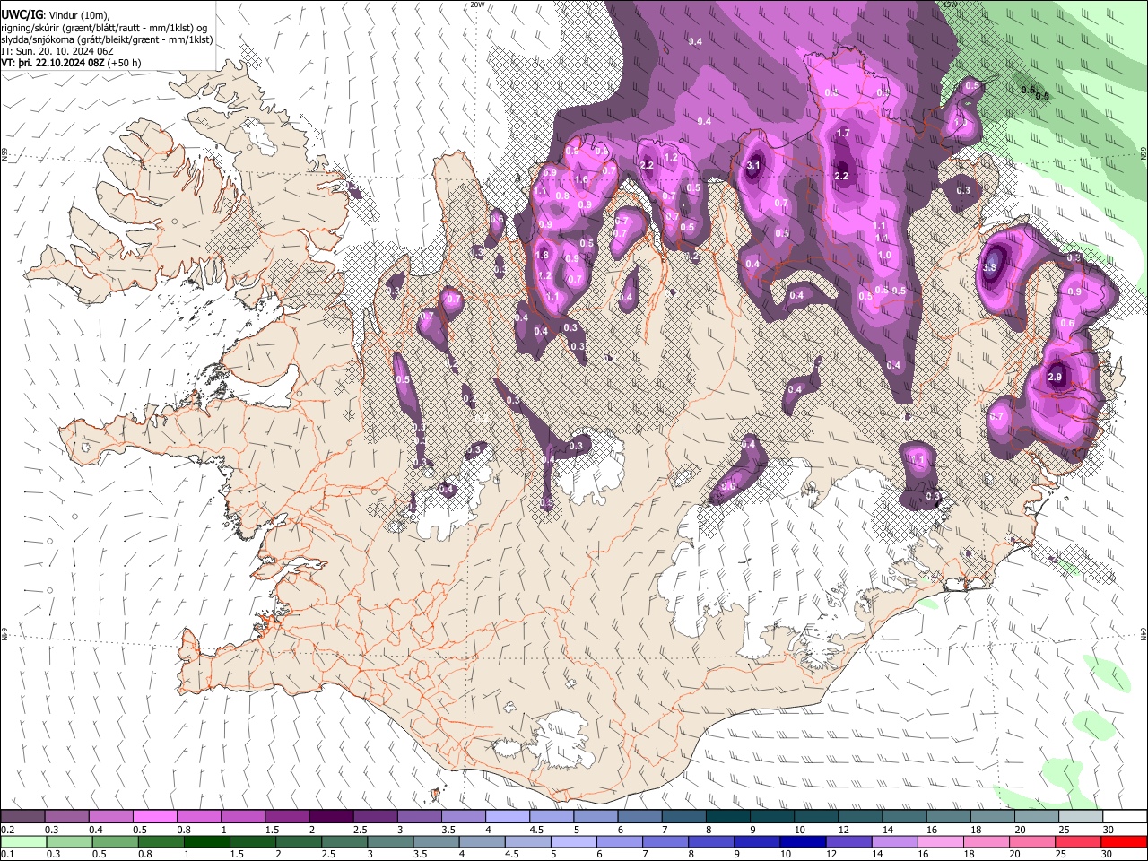Click the valid time 'VT: þri. 22.10.2024 08Z (+50 h)'
Screen dimensions: 1148x861
click(x=71, y=63)
